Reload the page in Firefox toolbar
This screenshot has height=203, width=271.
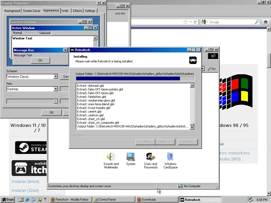pos(195,22)
